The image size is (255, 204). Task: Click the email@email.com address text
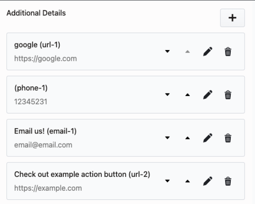coord(43,145)
